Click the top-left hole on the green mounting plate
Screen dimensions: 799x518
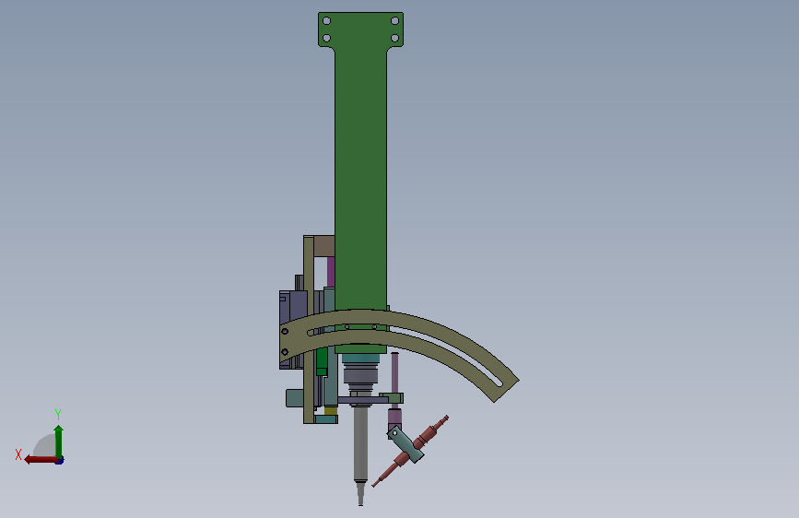326,21
